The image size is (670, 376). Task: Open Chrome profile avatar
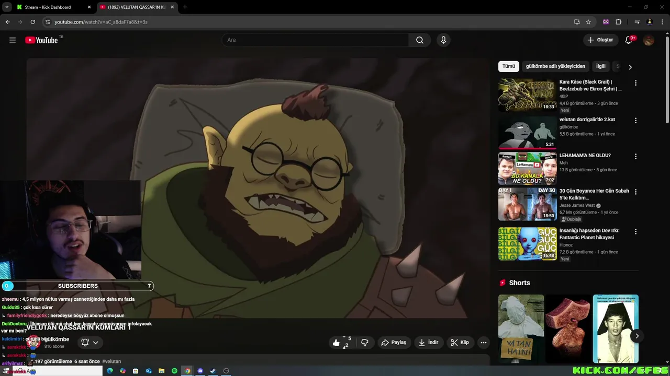(650, 22)
